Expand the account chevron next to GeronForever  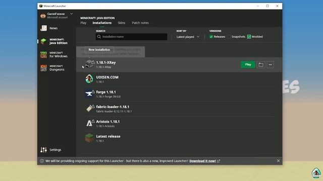coord(71,14)
